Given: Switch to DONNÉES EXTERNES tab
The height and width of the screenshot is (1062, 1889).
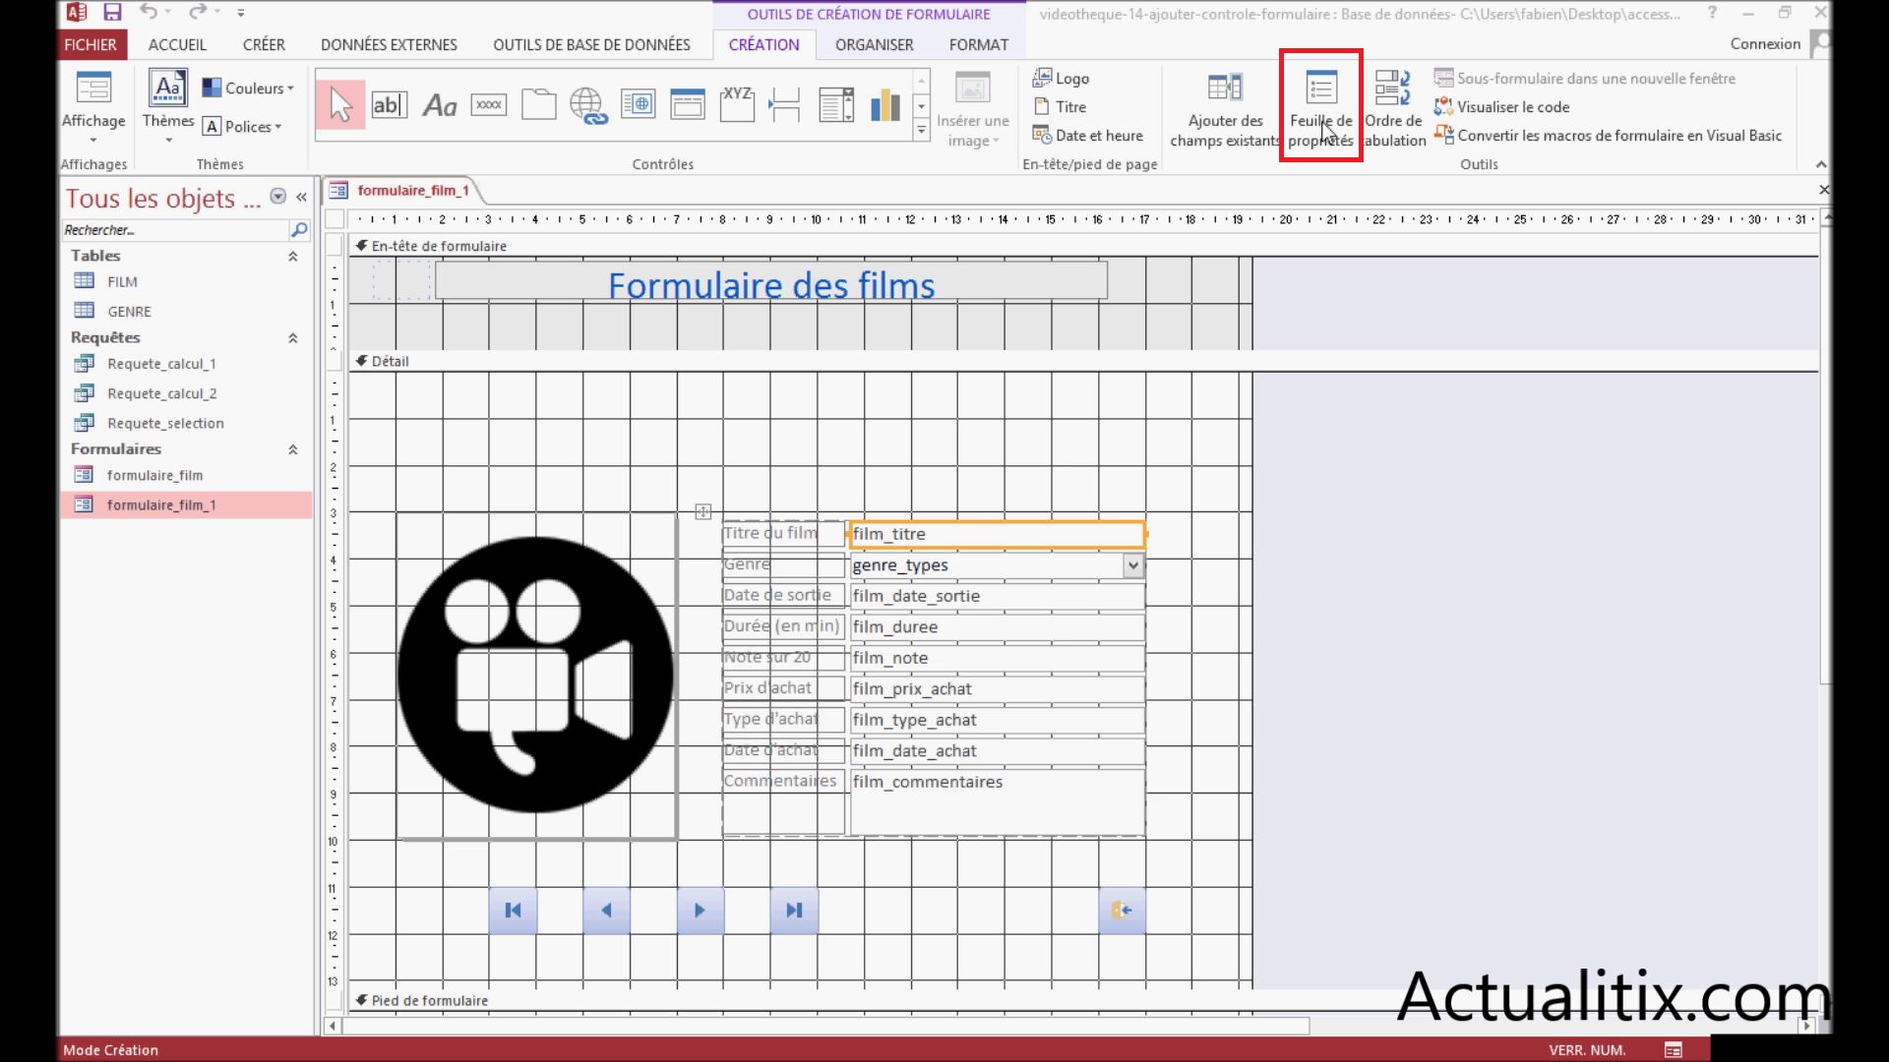Looking at the screenshot, I should click(x=389, y=44).
